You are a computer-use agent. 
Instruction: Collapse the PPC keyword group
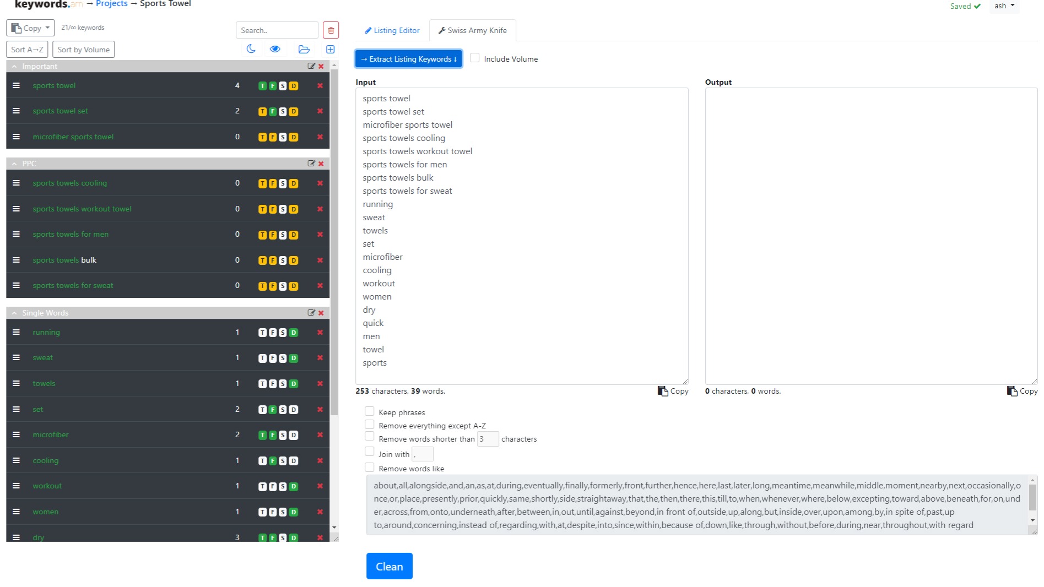14,164
